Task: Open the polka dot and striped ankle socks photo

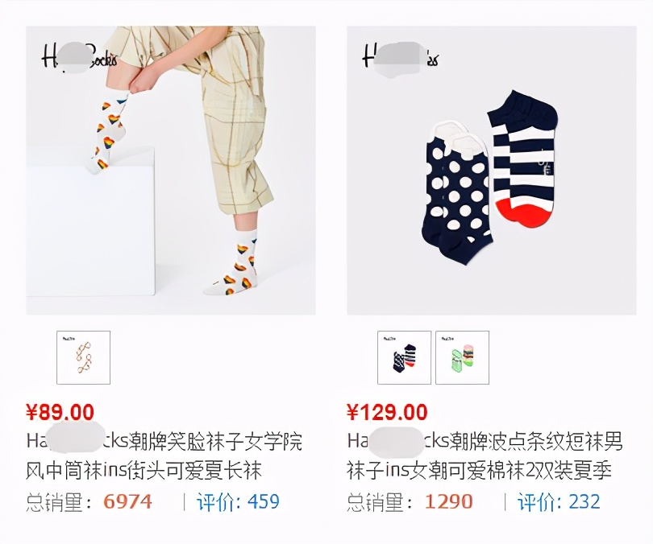Action: pyautogui.click(x=492, y=171)
